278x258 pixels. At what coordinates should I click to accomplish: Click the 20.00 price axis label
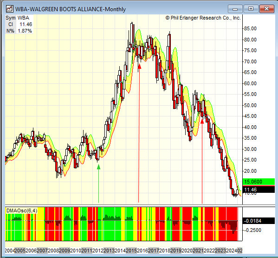[250, 171]
